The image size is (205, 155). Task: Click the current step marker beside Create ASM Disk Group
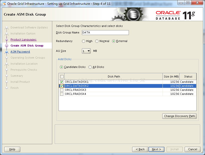(7, 46)
